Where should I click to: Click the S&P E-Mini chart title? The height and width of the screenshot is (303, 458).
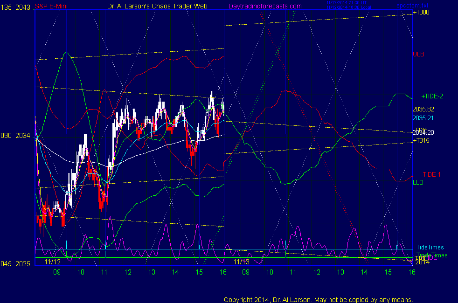coord(51,7)
